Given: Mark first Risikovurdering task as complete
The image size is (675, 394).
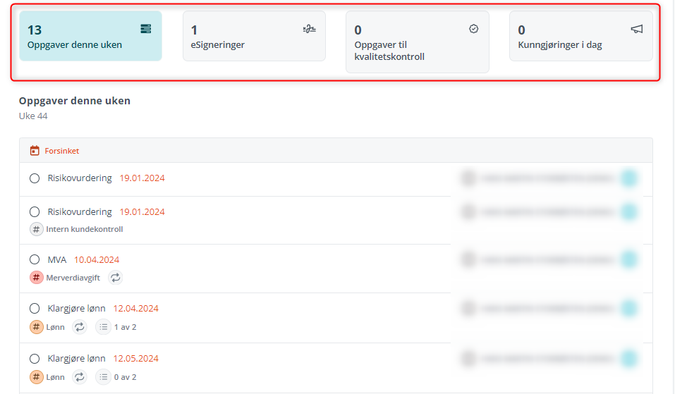Looking at the screenshot, I should [35, 178].
